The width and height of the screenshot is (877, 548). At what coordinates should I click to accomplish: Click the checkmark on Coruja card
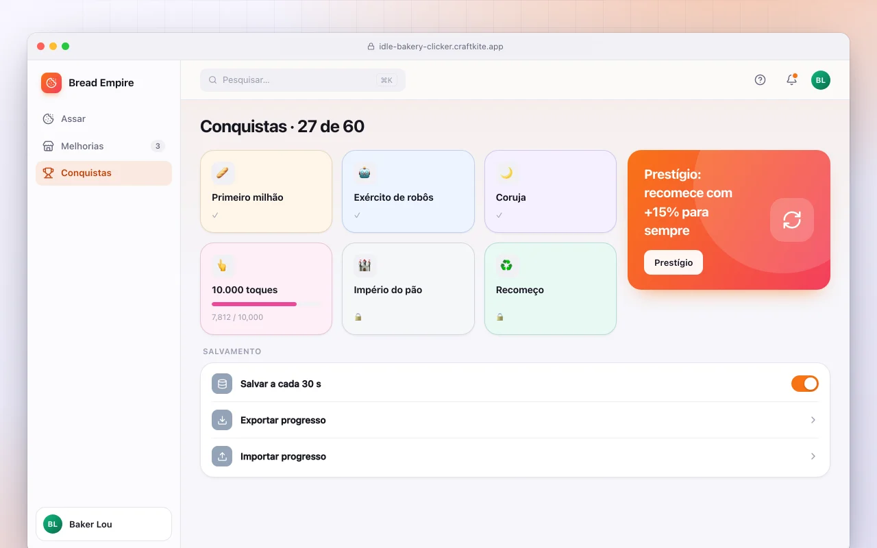pos(499,215)
